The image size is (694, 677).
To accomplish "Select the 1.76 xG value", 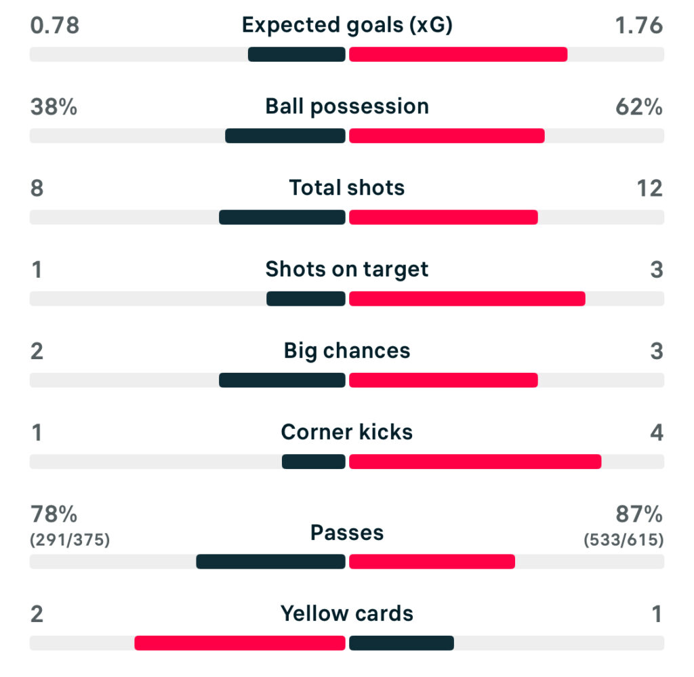I will [637, 25].
